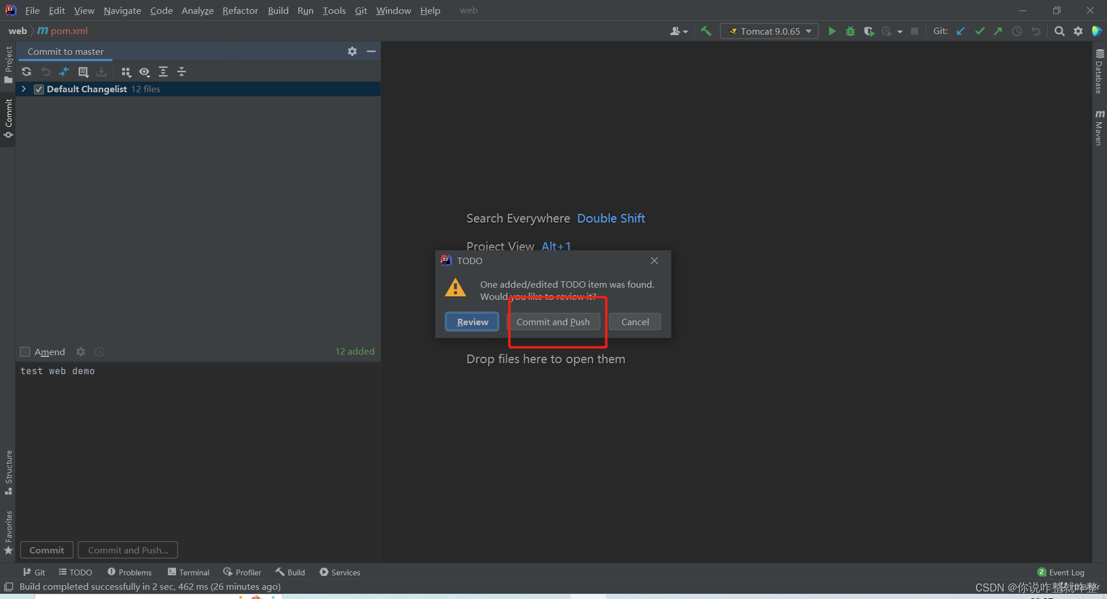Click the Git rollback icon in main toolbar
This screenshot has height=599, width=1107.
point(1036,31)
